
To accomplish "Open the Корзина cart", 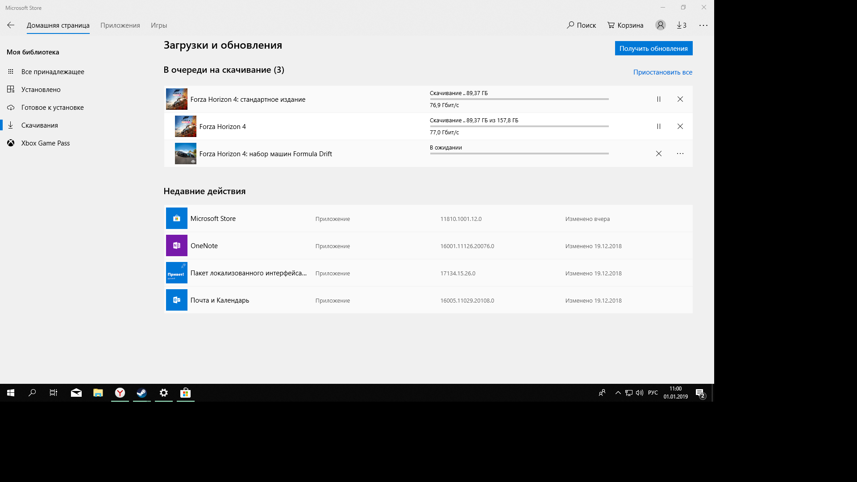I will (x=625, y=25).
